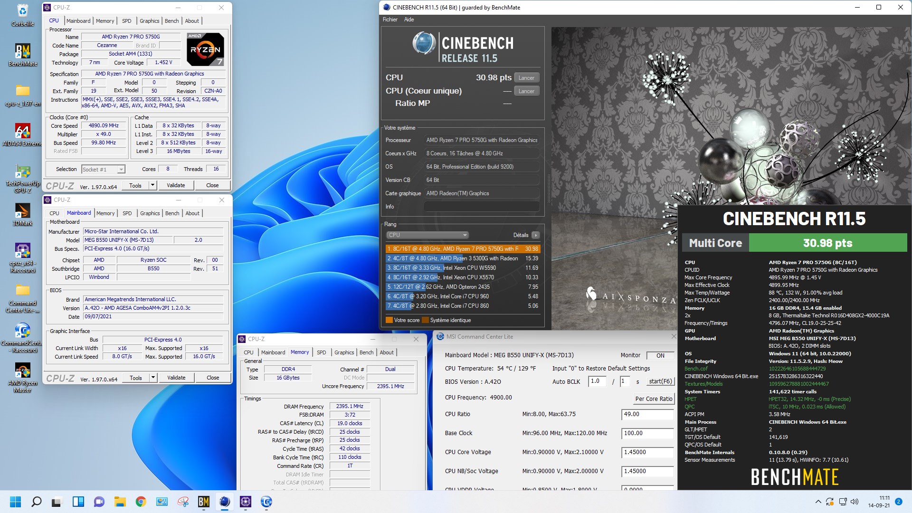
Task: Click Lancer for CPU (Coeur unique) test
Action: point(526,91)
